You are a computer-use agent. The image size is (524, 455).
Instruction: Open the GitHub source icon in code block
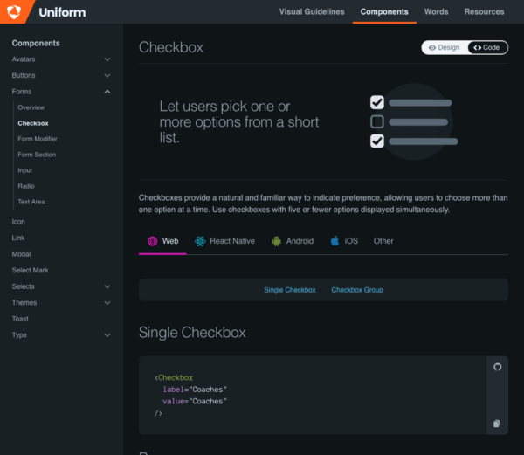(x=497, y=367)
